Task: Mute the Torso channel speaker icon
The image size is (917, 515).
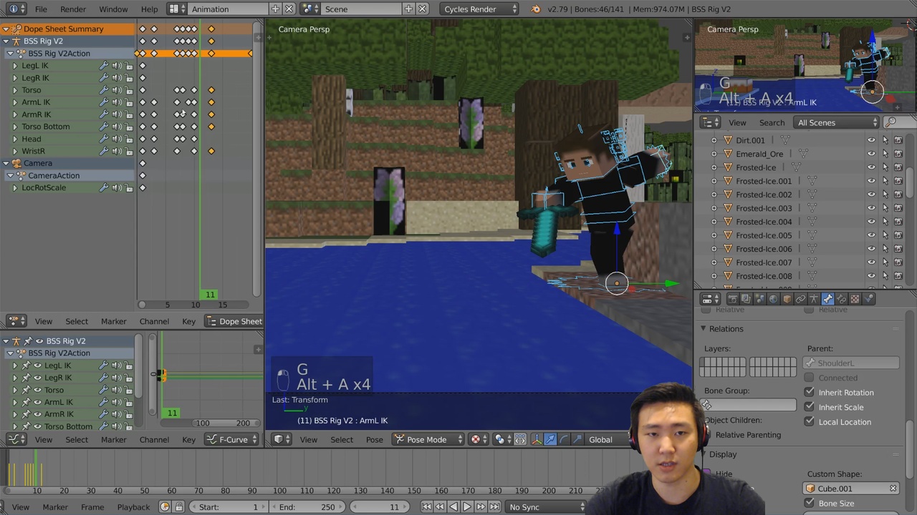Action: click(116, 90)
